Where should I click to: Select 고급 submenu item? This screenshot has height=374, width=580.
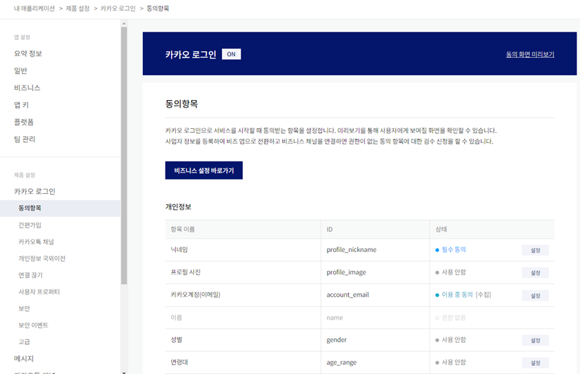[24, 342]
